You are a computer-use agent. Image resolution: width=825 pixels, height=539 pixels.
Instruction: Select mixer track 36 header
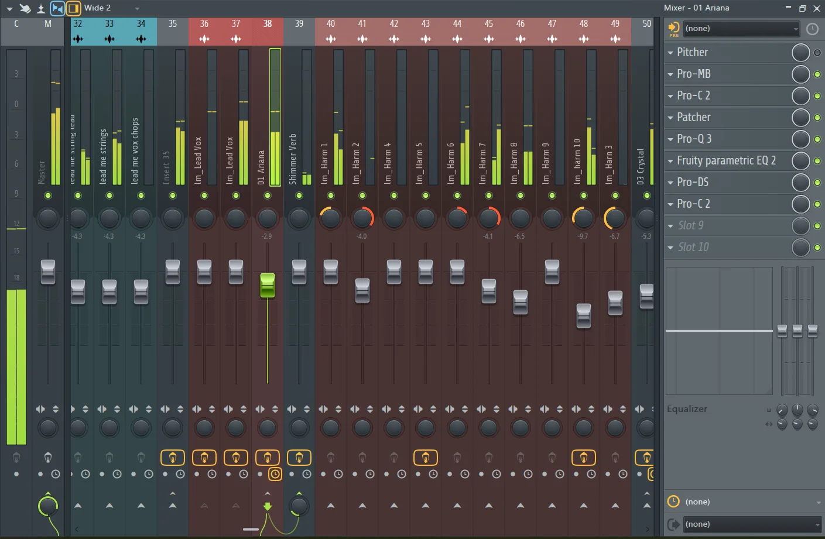tap(204, 31)
